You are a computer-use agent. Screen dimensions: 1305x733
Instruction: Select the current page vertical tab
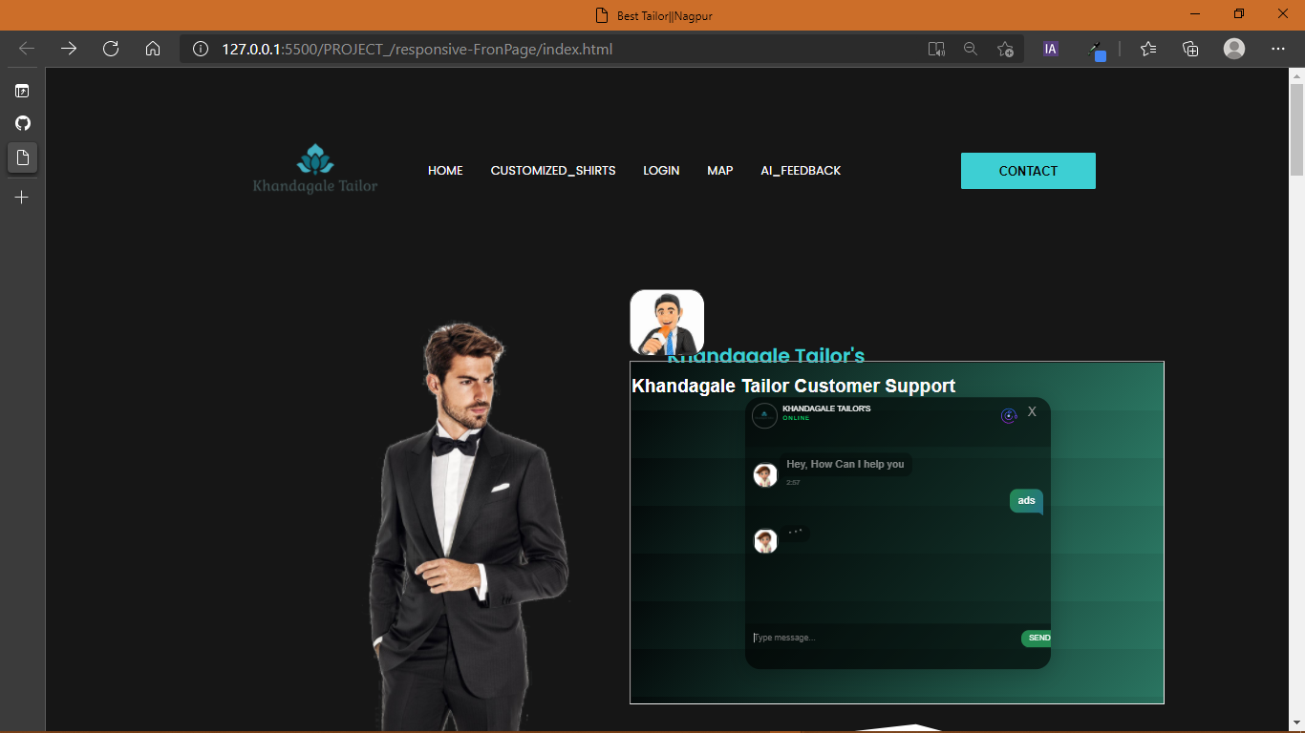(22, 157)
